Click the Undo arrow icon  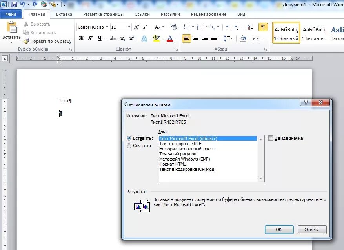pyautogui.click(x=22, y=4)
